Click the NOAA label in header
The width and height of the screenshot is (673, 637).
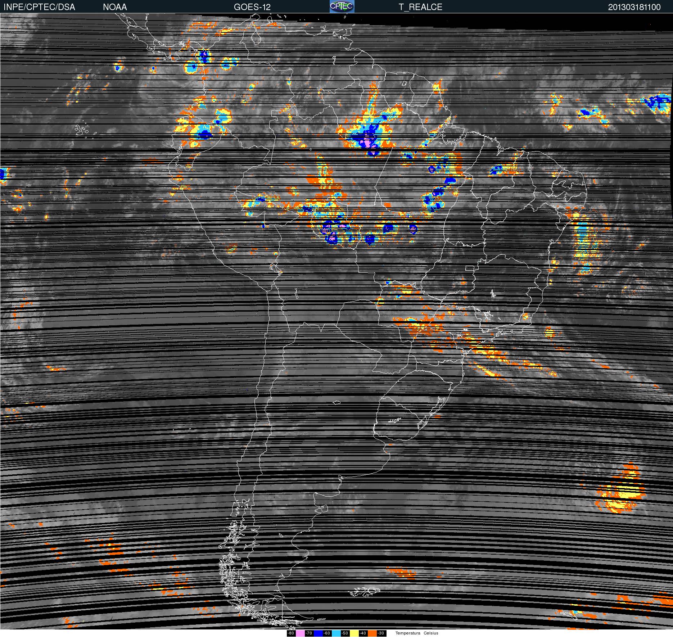pyautogui.click(x=115, y=7)
